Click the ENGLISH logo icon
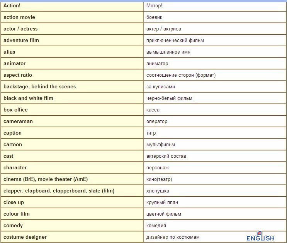 [x=260, y=236]
